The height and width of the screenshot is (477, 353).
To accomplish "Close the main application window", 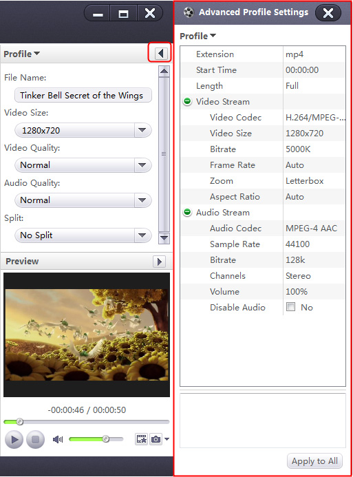I will coord(150,13).
